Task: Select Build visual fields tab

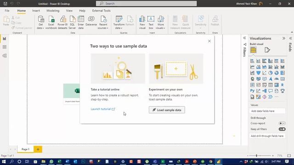Action: [x=253, y=50]
